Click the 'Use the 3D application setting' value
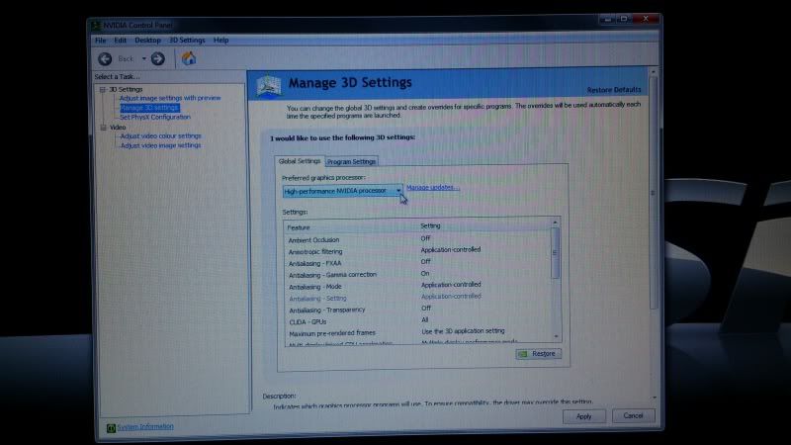Image resolution: width=791 pixels, height=445 pixels. [463, 331]
